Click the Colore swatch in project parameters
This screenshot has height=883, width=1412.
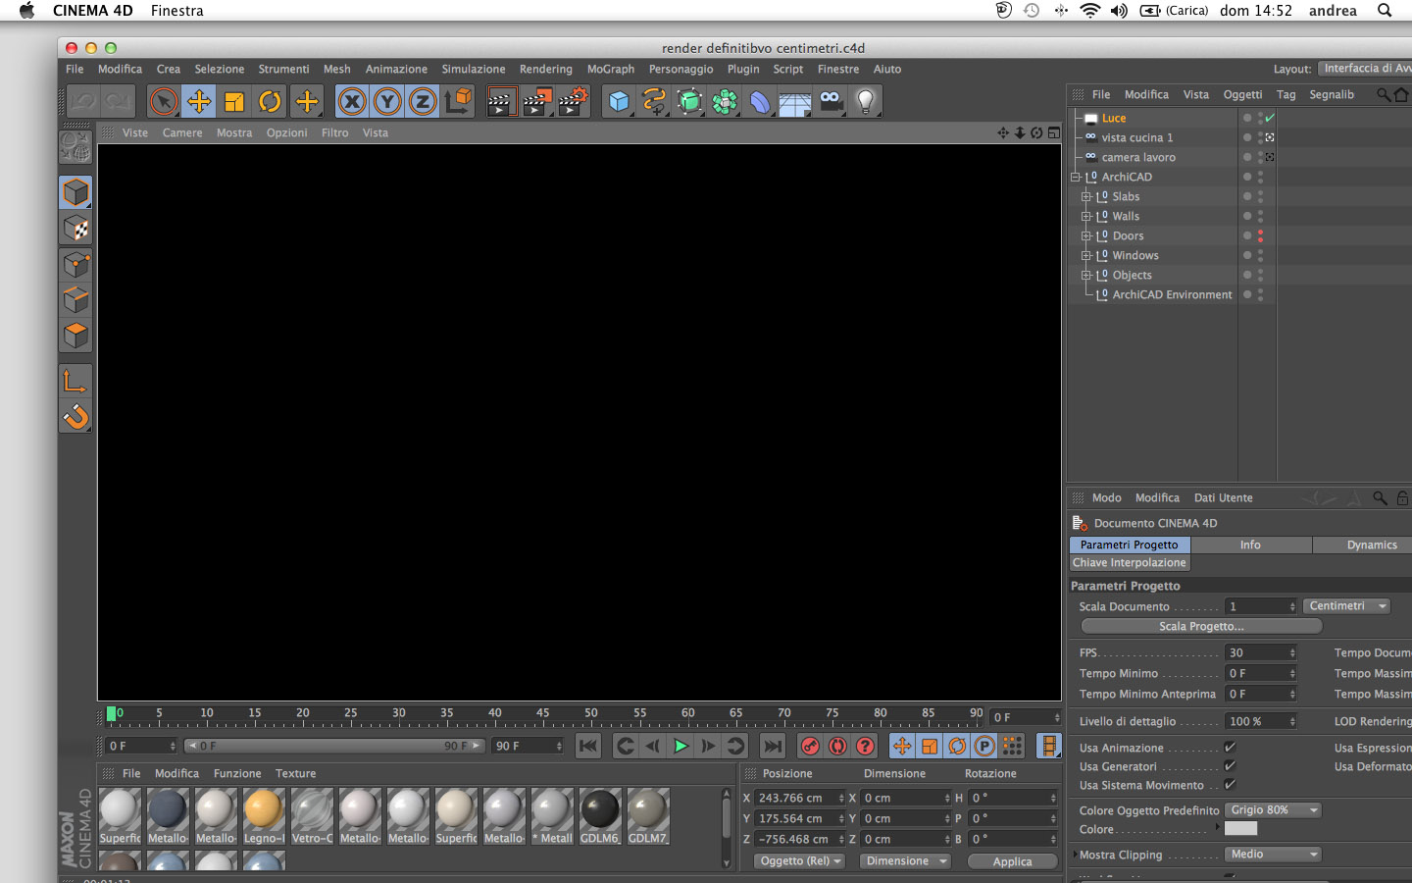point(1240,829)
